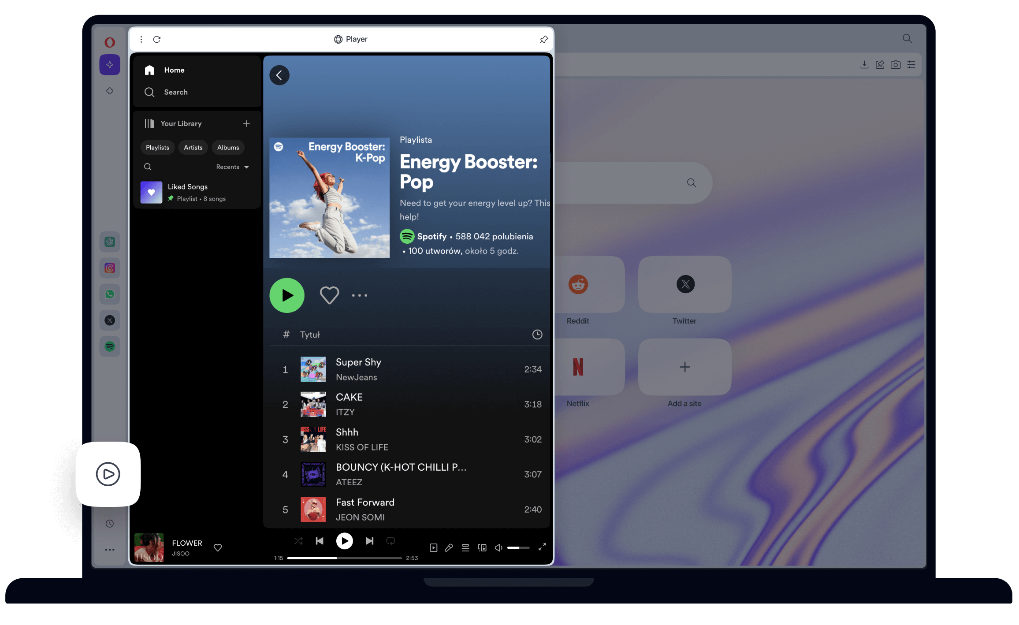Click the Energy Booster K-Pop cover art
This screenshot has width=1019, height=625.
coord(329,198)
